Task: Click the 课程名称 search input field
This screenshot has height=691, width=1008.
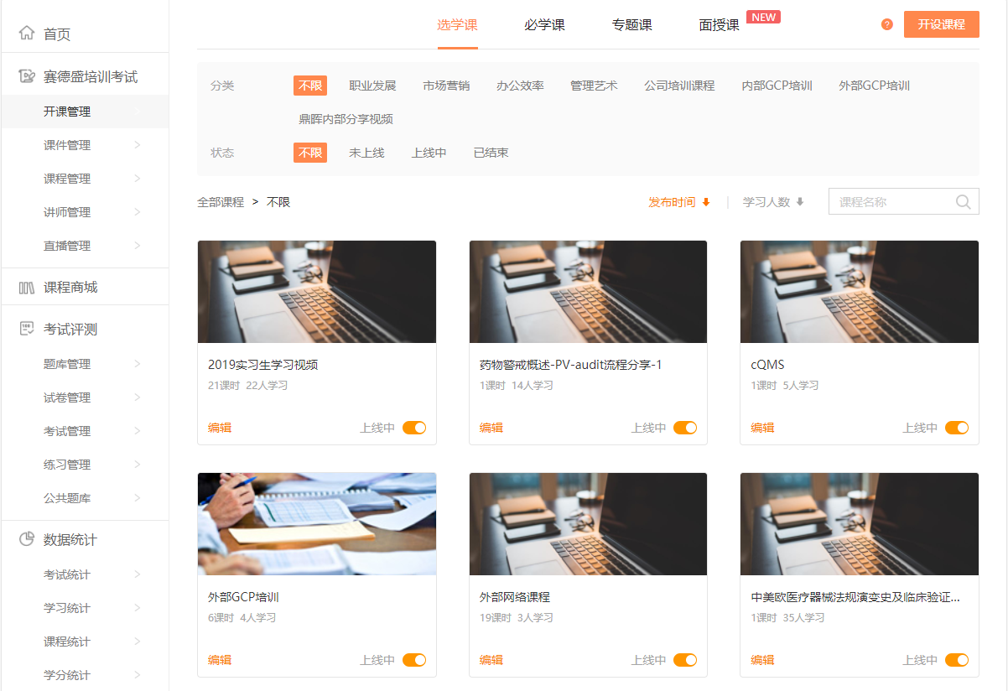Action: (893, 202)
